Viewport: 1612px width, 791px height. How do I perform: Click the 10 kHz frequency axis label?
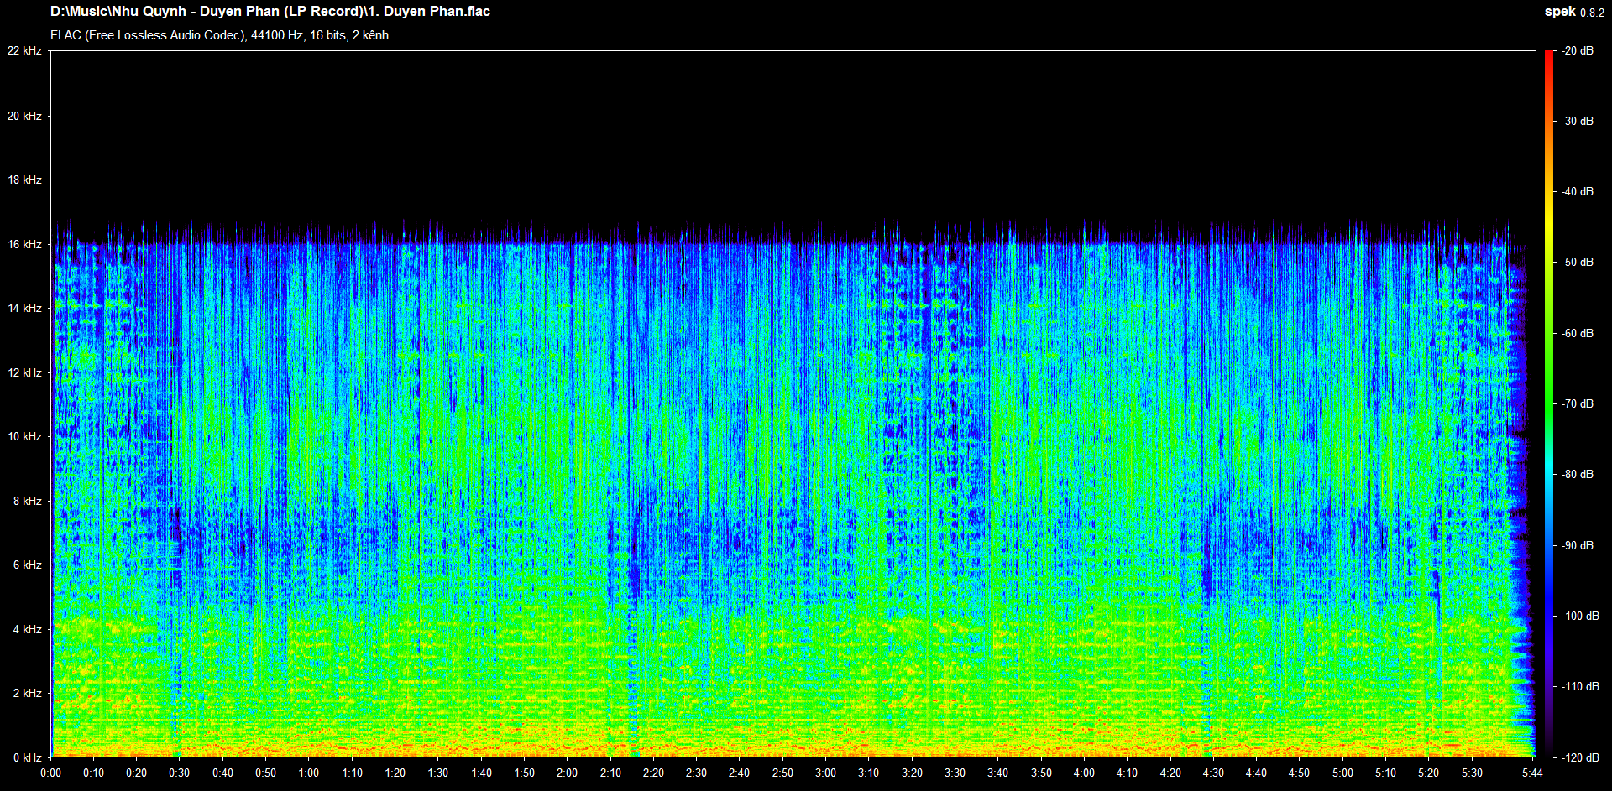[24, 436]
